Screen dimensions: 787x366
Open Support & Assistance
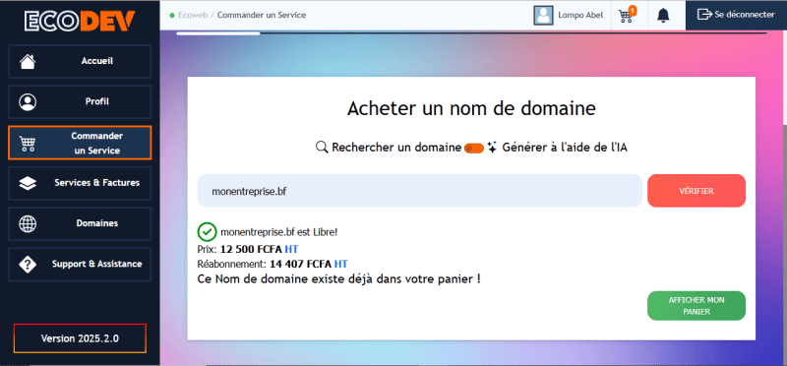[80, 265]
